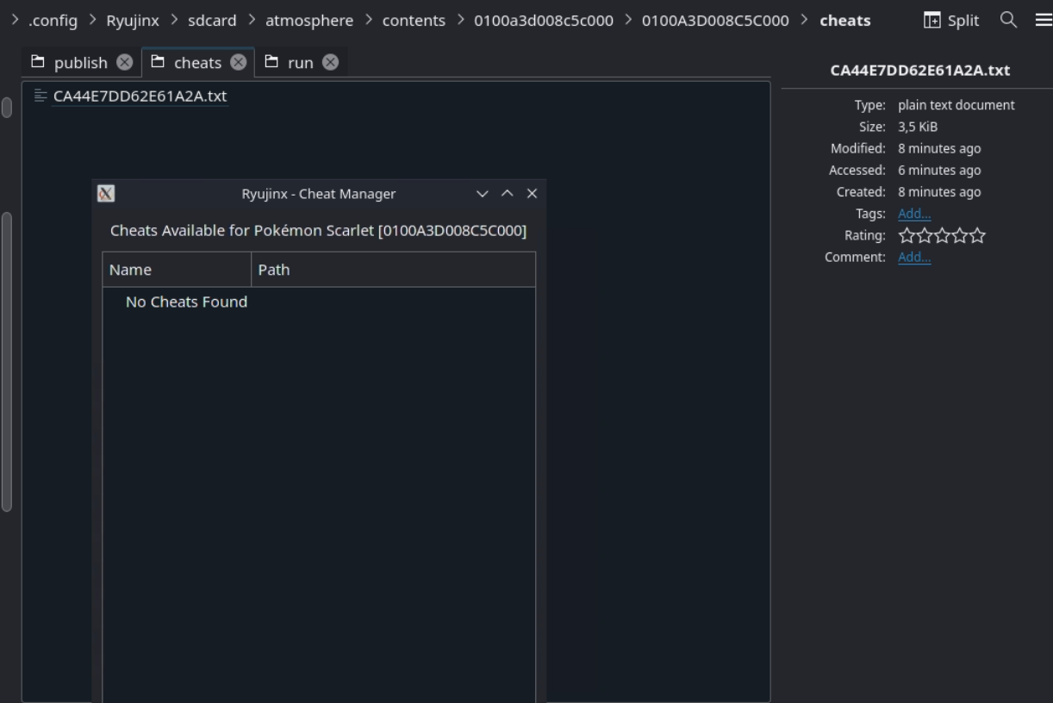Open uppercase 0100A3D008C5C000 breadcrumb folder

[715, 20]
